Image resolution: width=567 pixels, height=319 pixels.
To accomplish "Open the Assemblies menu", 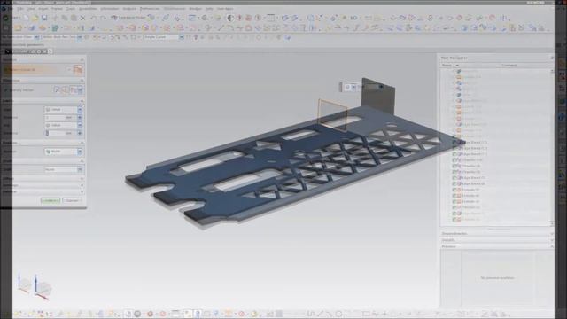I will [88, 8].
